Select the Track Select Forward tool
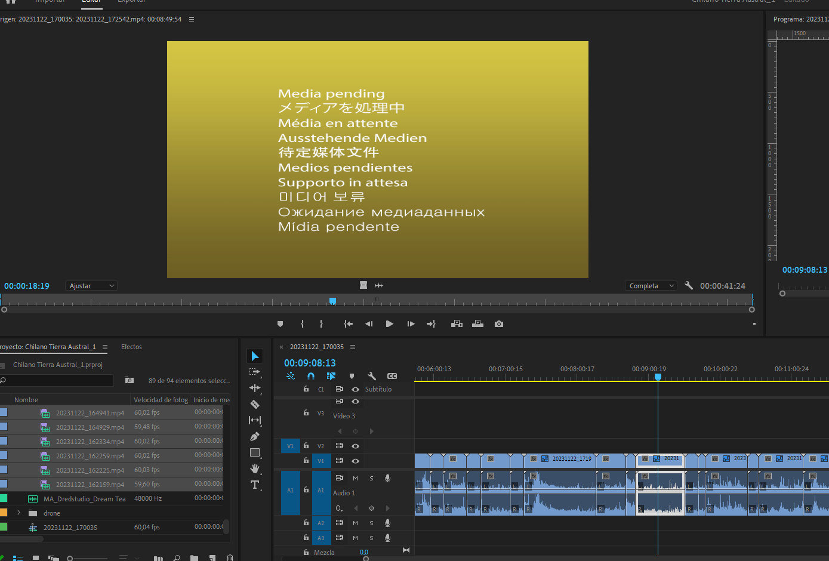The height and width of the screenshot is (561, 829). click(255, 371)
